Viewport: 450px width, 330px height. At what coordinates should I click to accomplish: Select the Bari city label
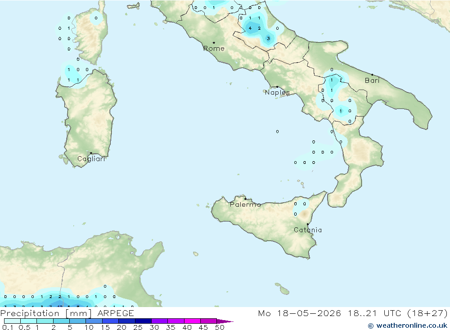click(372, 81)
